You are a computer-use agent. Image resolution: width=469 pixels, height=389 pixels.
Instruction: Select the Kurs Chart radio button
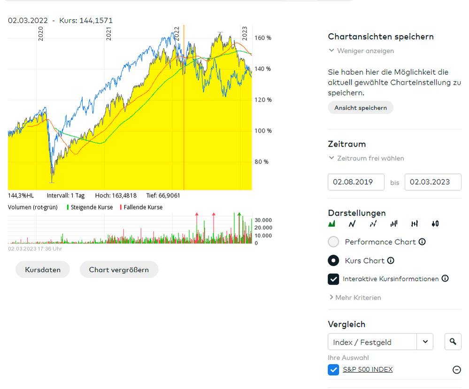(x=333, y=261)
